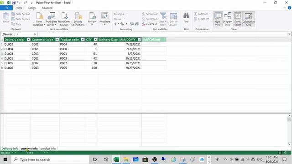
Task: Choose From Other Sources import
Action: click(64, 19)
